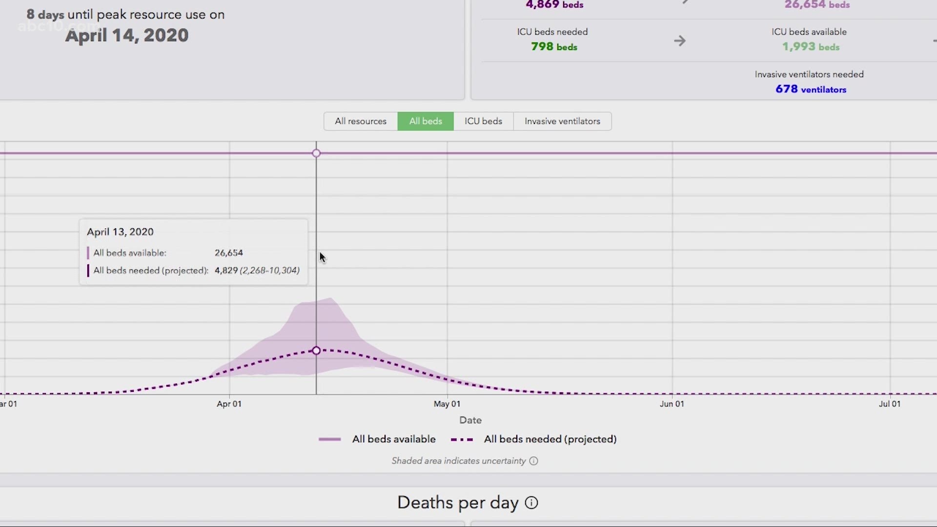The width and height of the screenshot is (937, 527).
Task: Toggle All beds needed (projected) legend entry
Action: pyautogui.click(x=534, y=439)
